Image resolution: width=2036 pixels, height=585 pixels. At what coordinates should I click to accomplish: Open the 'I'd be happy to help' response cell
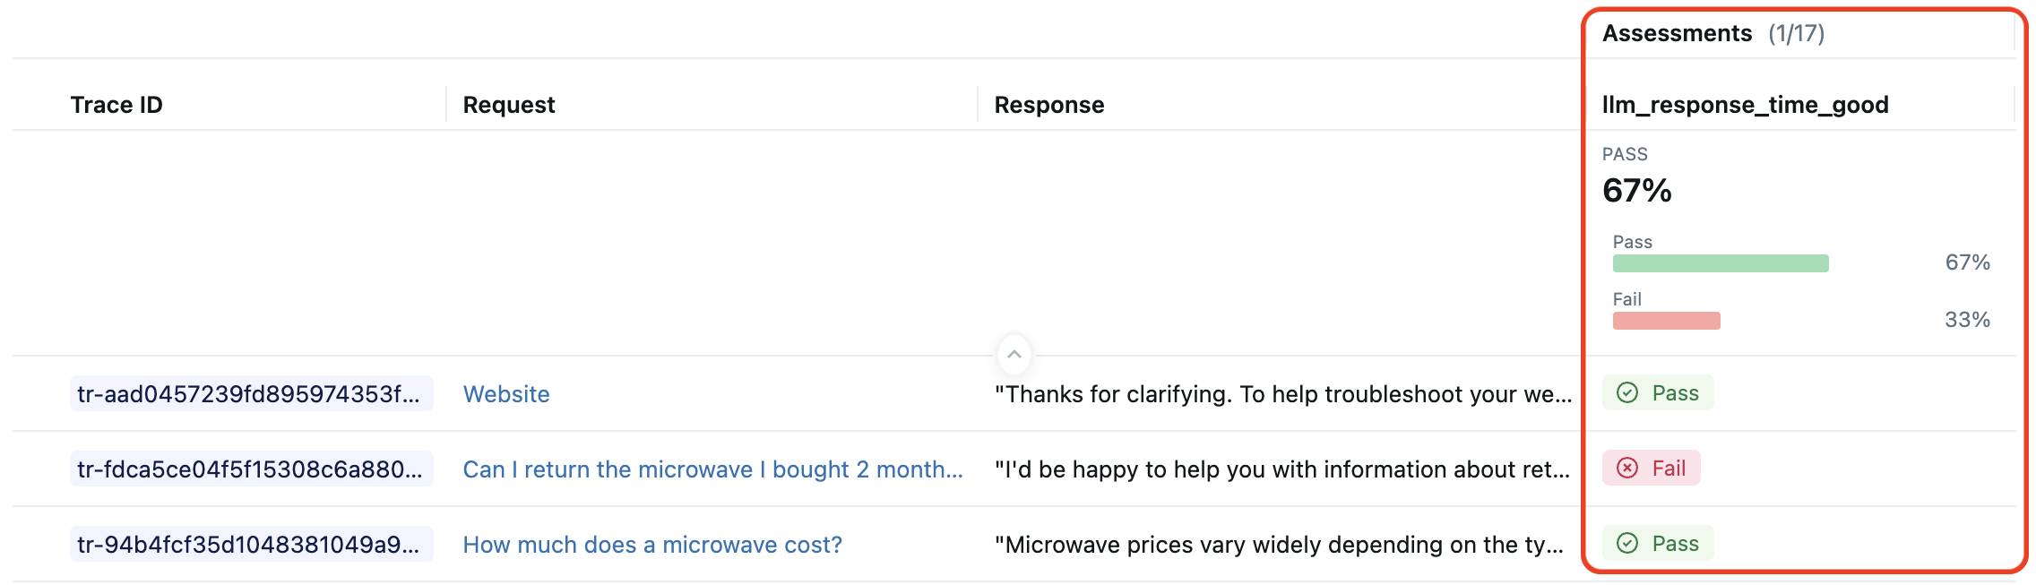(1281, 469)
